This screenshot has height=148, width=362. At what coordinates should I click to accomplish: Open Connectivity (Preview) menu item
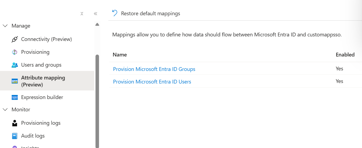[47, 39]
